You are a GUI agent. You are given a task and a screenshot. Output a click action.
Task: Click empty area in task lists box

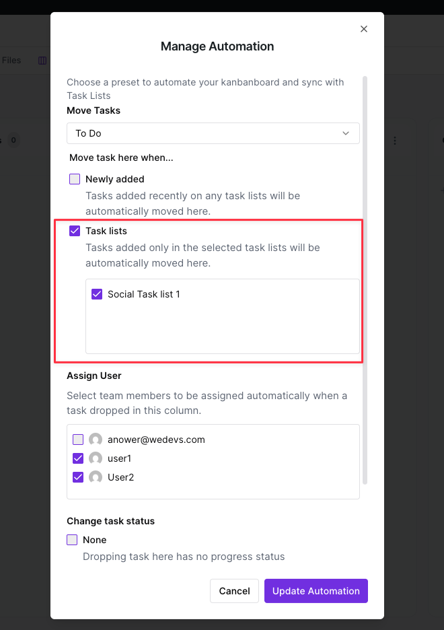pos(222,330)
